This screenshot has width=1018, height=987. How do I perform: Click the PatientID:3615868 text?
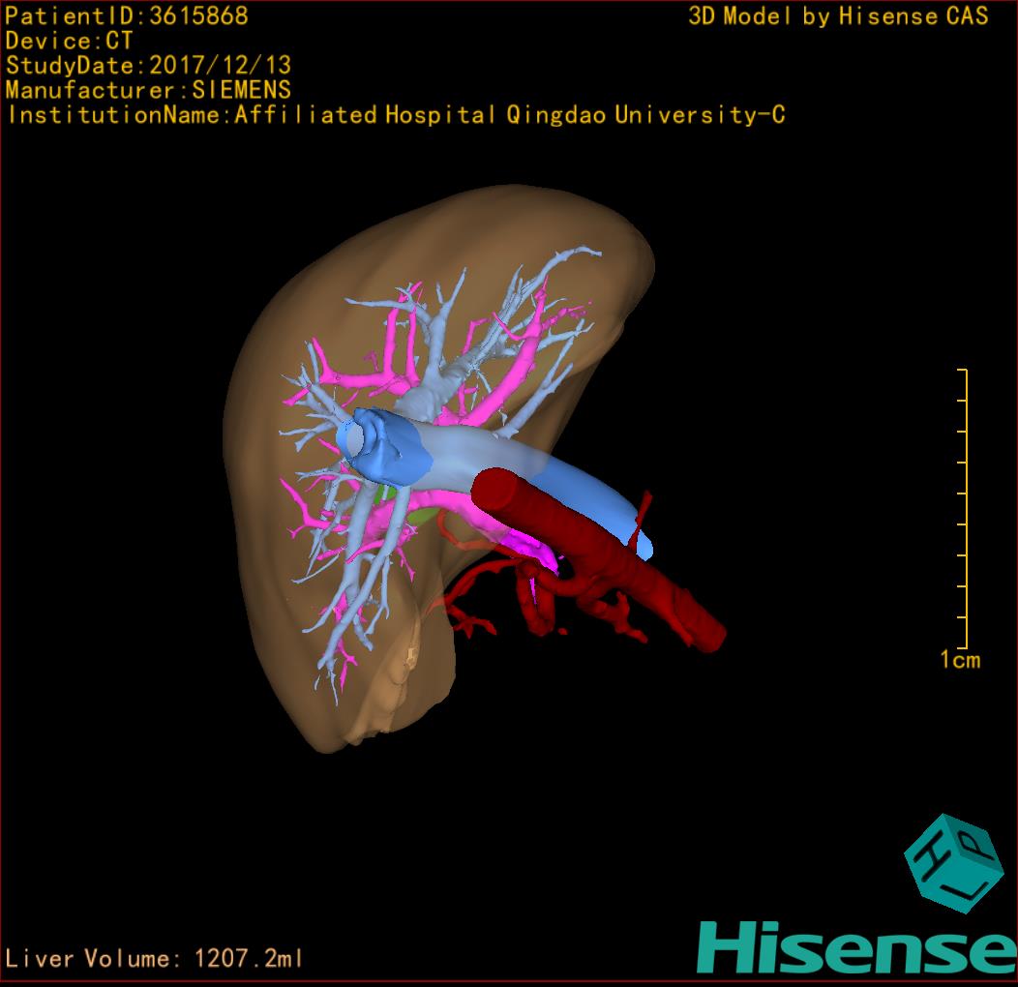pyautogui.click(x=127, y=16)
